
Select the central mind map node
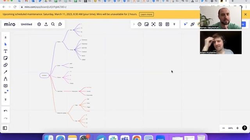[44, 75]
